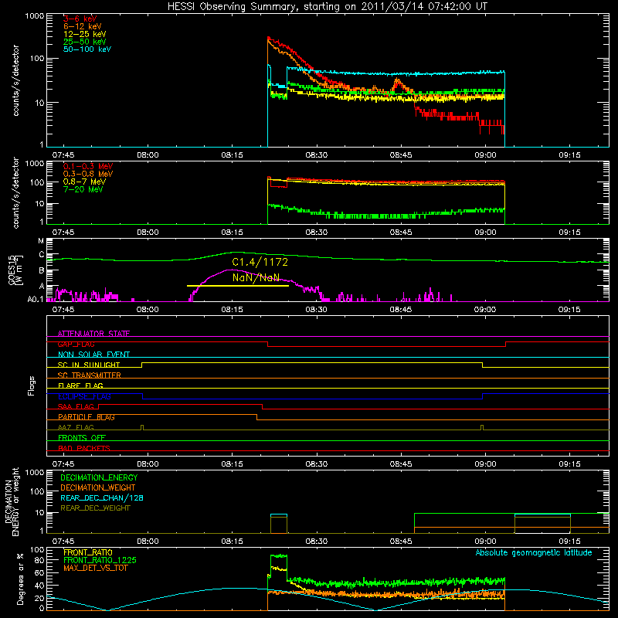
Task: Click the AAZ flag pulse near 09:00
Action: click(x=482, y=428)
